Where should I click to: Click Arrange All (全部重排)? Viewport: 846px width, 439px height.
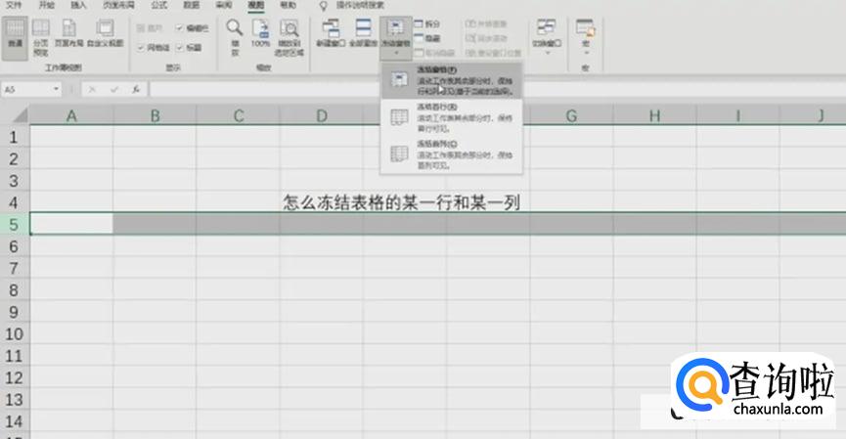click(363, 34)
